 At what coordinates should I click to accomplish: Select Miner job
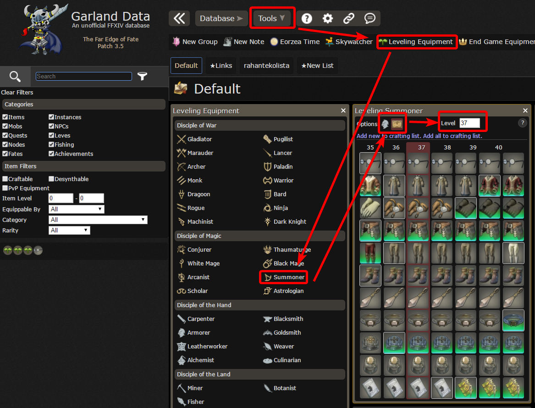[190, 388]
